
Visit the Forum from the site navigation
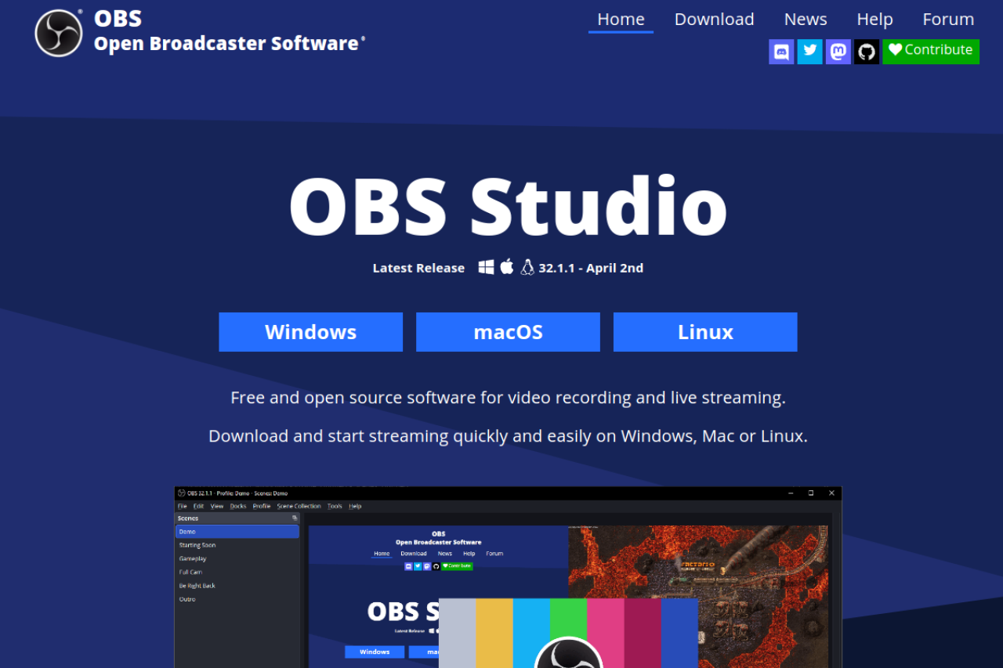[948, 20]
